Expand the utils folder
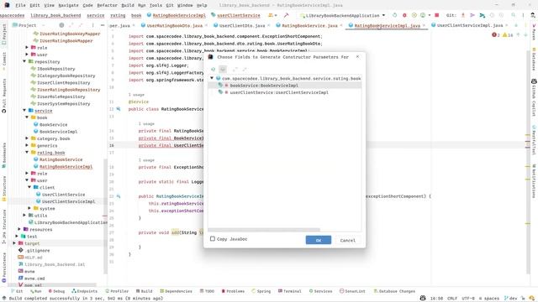Image resolution: width=538 pixels, height=302 pixels. 24,216
